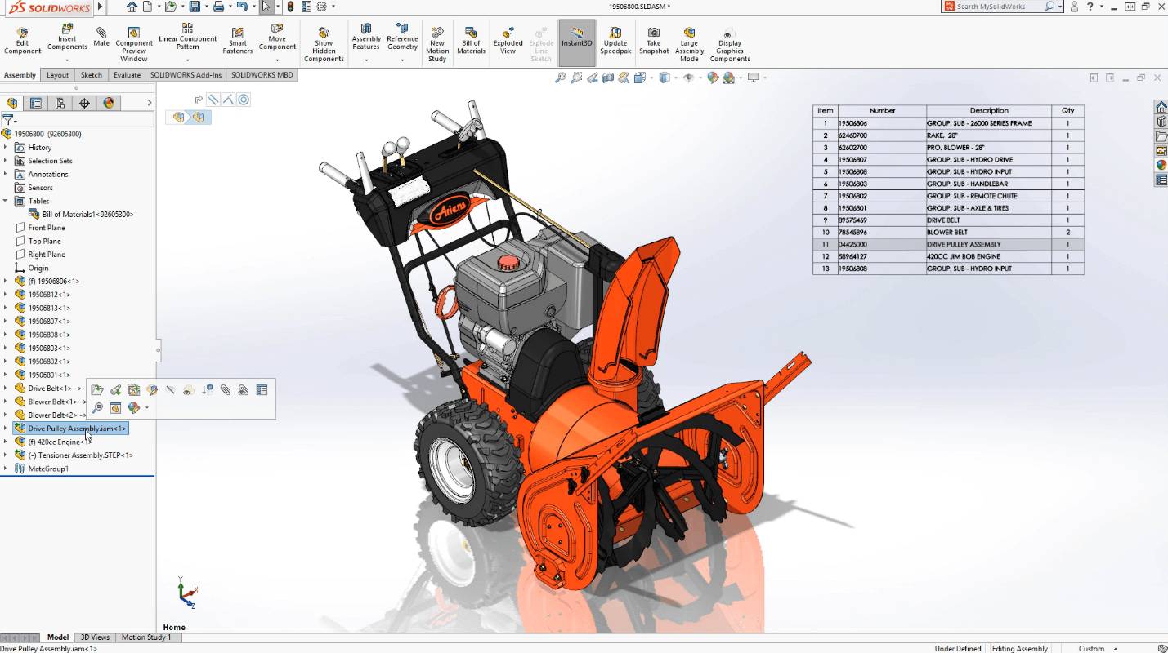This screenshot has height=653, width=1168.
Task: Expand the MateGroup1 node
Action: (x=6, y=469)
